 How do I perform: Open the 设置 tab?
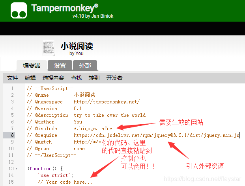tap(60, 65)
